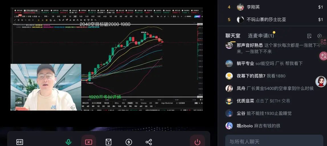Undo last drawing with arrow icon
This screenshot has height=146, width=327.
(95, 20)
